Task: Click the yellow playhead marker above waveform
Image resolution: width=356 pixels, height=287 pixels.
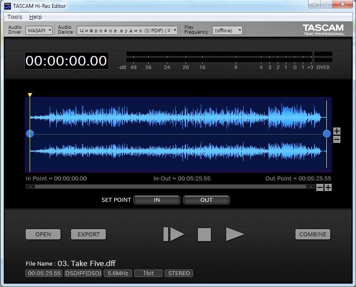Action: coord(30,95)
